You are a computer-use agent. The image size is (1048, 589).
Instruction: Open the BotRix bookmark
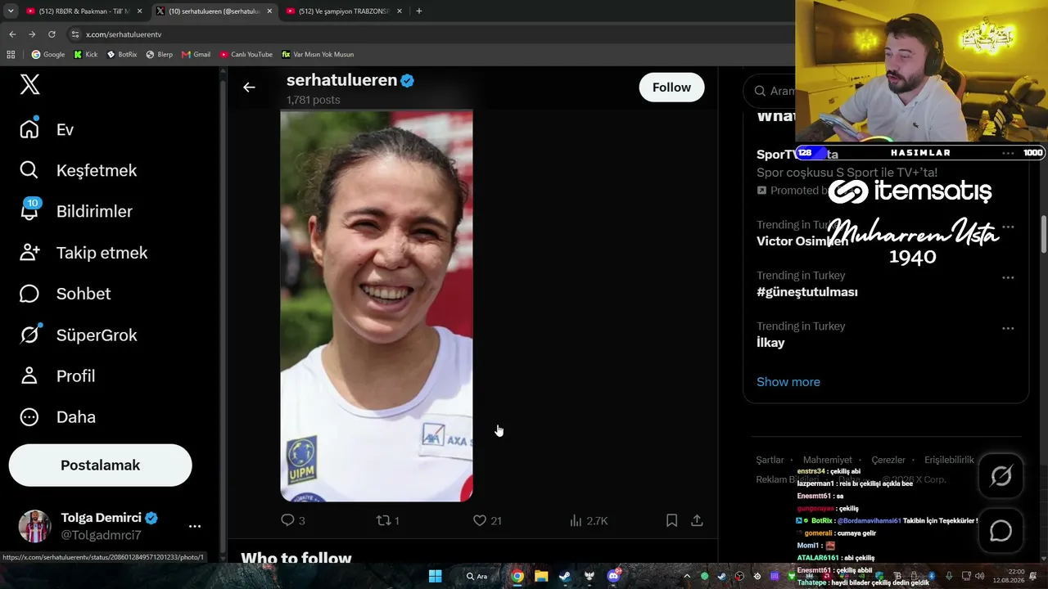click(x=122, y=55)
